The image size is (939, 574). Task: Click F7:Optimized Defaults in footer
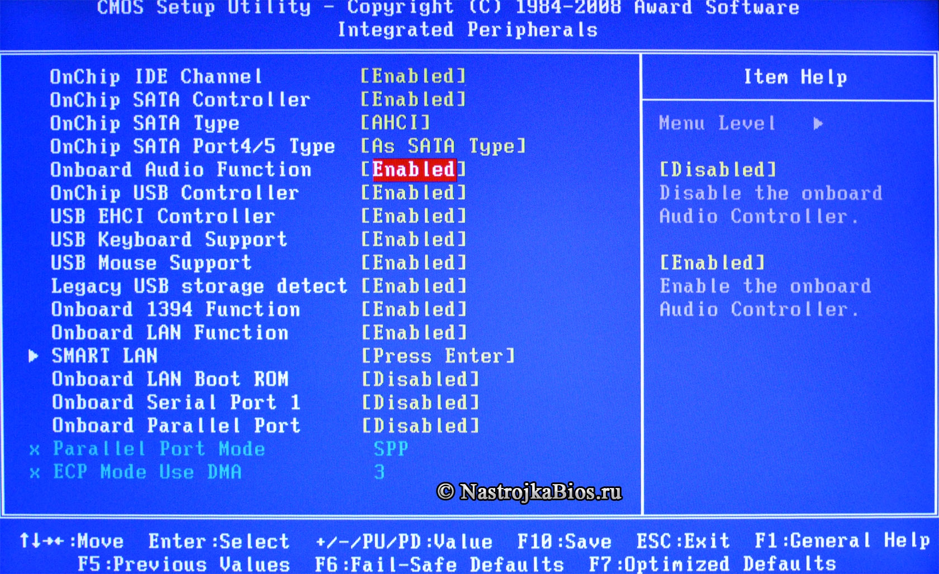tap(713, 564)
